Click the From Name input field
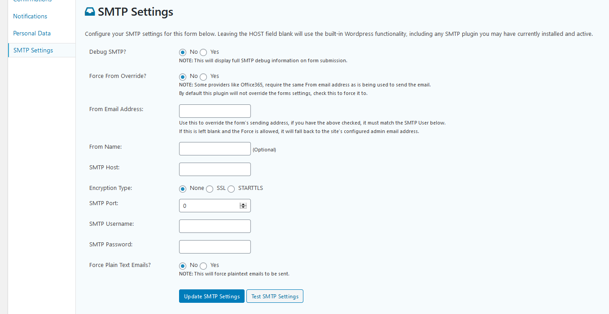Image resolution: width=609 pixels, height=314 pixels. (x=215, y=149)
